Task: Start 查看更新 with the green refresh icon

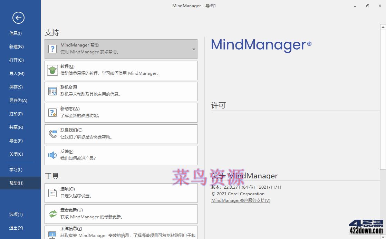Action: pos(52,214)
